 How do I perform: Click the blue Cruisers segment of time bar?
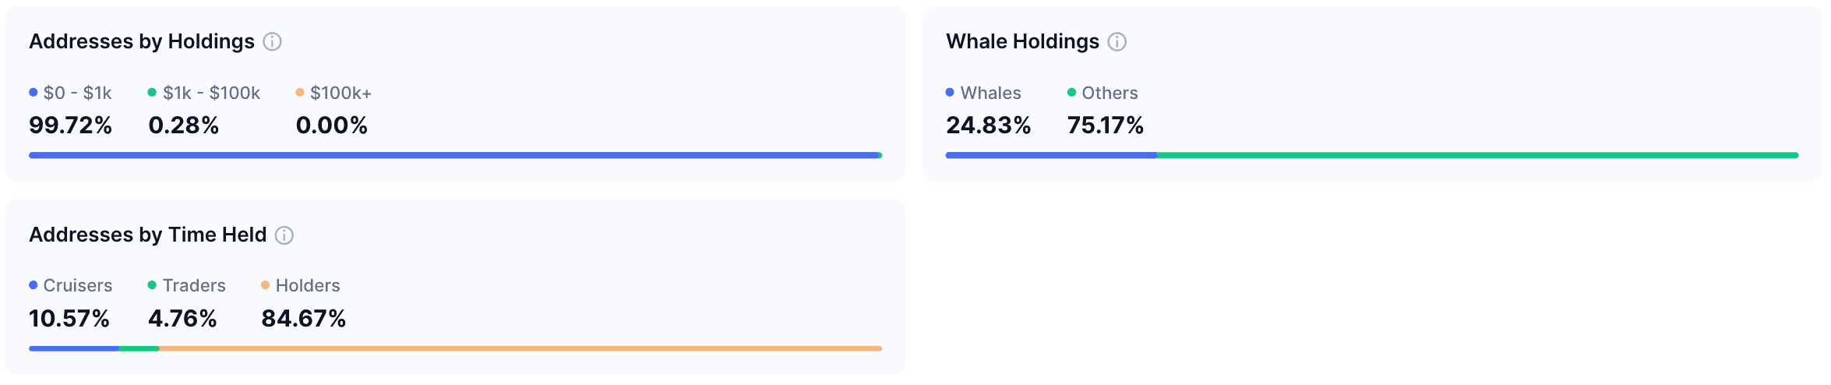(x=73, y=348)
